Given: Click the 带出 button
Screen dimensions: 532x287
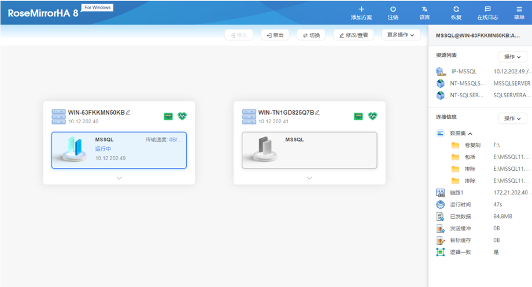Looking at the screenshot, I should (x=275, y=35).
